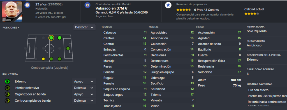Open the Defensa duty dropdown for Interior defensivo

84,88
